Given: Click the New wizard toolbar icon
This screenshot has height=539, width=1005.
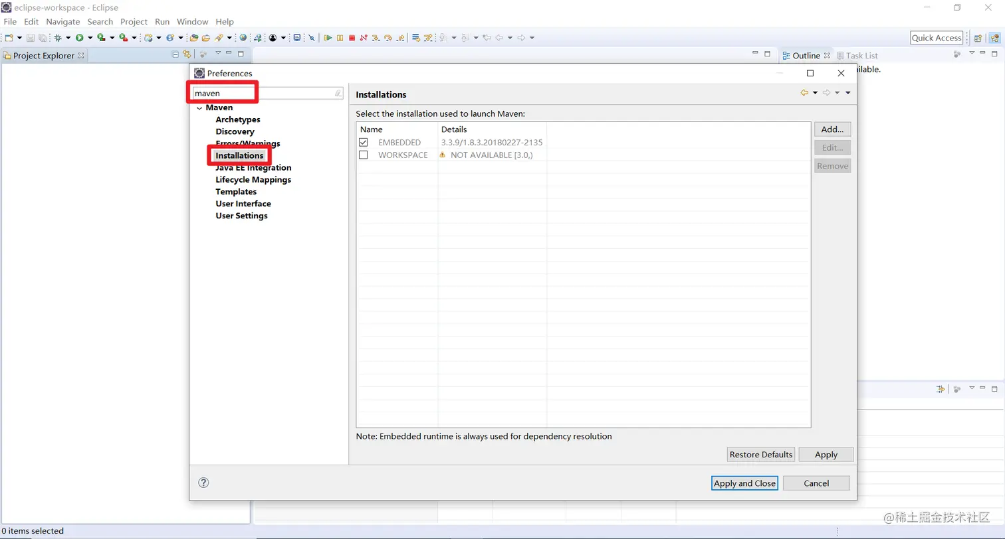Looking at the screenshot, I should click(9, 38).
